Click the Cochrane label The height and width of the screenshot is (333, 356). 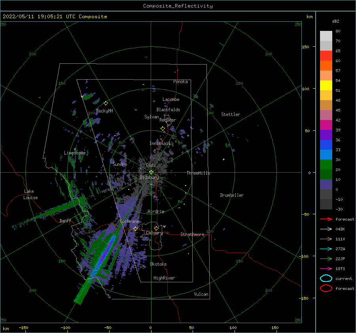(x=129, y=221)
